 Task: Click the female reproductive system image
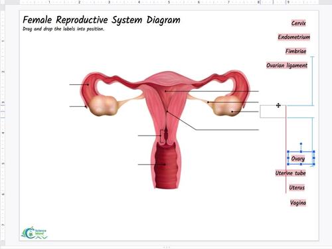point(165,129)
